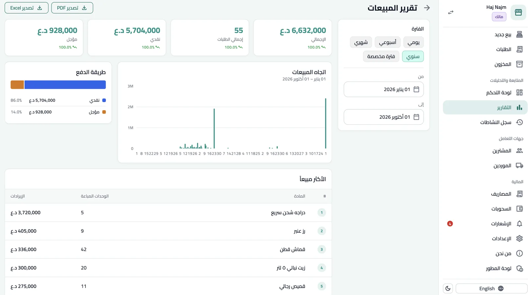This screenshot has height=295, width=528.
Task: Click the switch-account arrows icon
Action: 451,12
